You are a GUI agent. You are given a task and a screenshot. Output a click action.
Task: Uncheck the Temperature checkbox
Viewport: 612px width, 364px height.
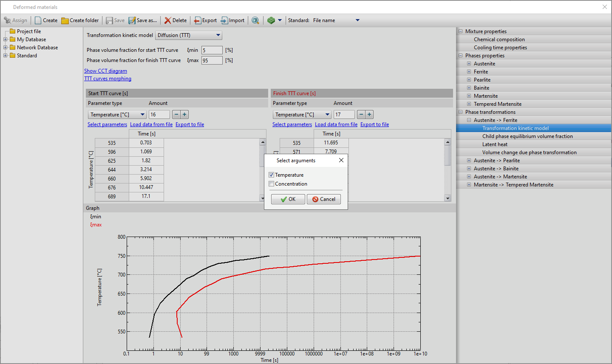click(x=272, y=175)
